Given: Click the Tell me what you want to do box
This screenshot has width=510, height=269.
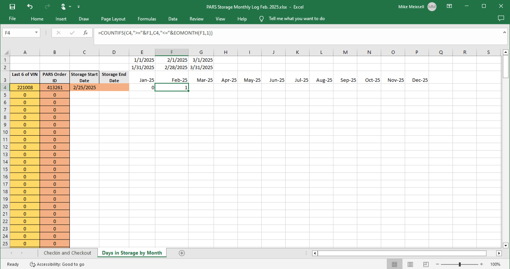Looking at the screenshot, I should click(x=297, y=19).
